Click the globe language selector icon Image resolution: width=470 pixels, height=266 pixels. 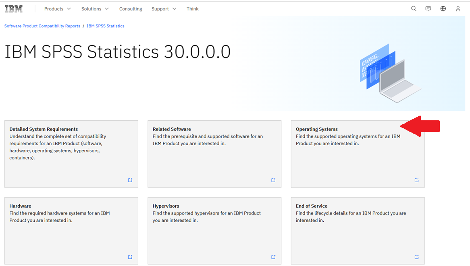tap(443, 9)
